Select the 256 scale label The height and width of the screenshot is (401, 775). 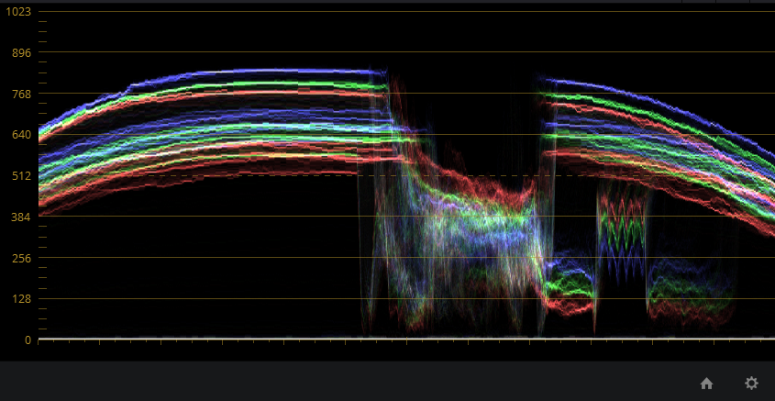21,258
